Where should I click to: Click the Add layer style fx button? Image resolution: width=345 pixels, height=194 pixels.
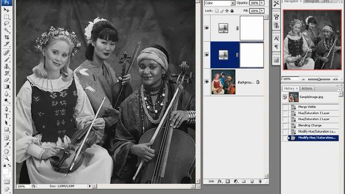click(x=219, y=181)
